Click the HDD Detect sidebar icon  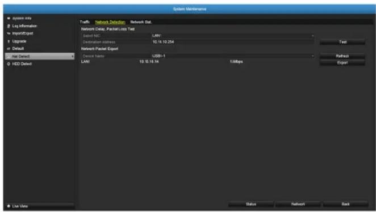(9, 64)
